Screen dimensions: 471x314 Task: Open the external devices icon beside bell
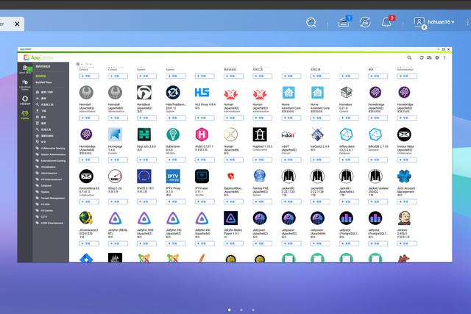click(x=365, y=22)
